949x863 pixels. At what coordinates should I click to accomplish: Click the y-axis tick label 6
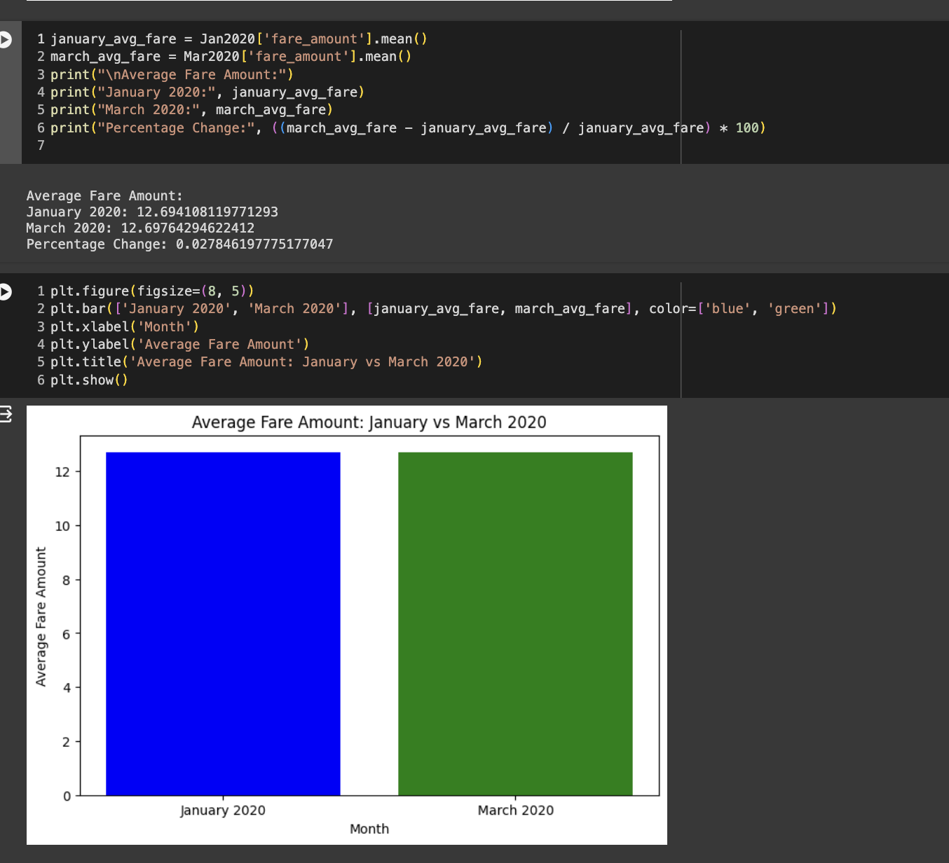(67, 634)
